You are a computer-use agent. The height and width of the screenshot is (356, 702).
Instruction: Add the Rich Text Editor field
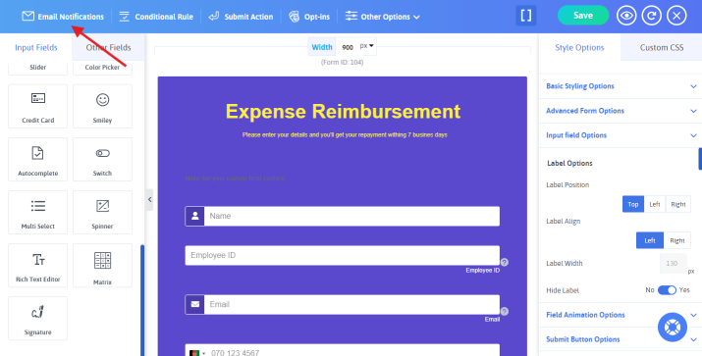pyautogui.click(x=37, y=265)
